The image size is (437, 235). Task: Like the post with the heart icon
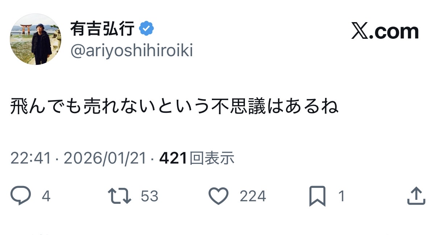point(219,196)
